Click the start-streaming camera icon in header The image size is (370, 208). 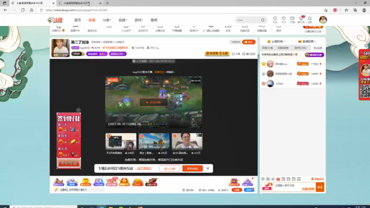292,20
